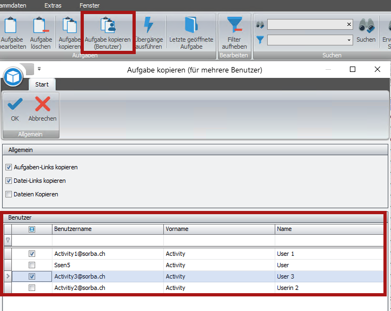
Task: Clear the search field with the X
Action: coord(349,24)
